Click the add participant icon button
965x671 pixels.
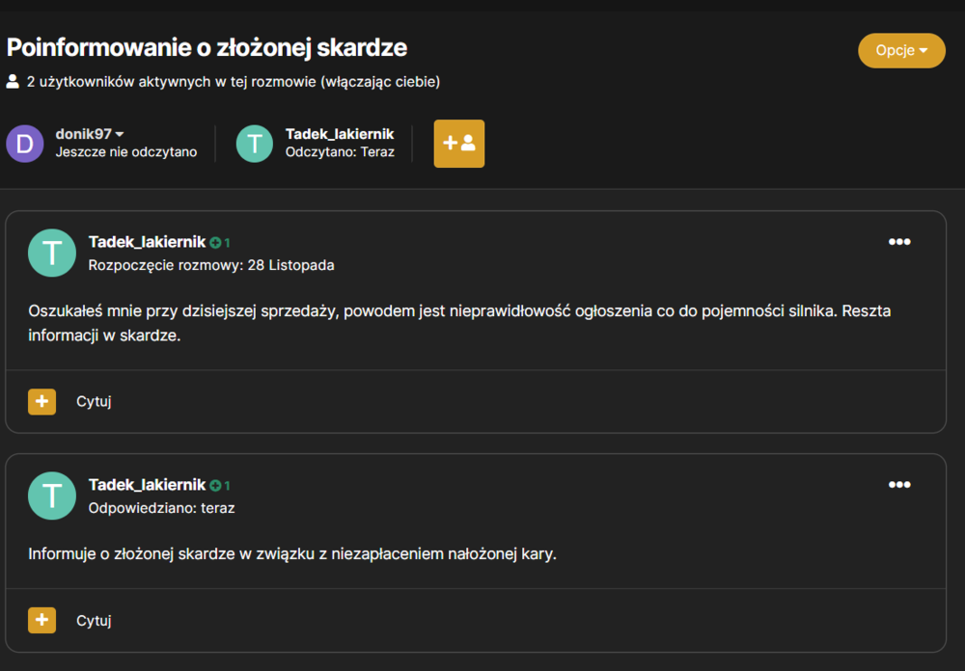click(x=459, y=144)
